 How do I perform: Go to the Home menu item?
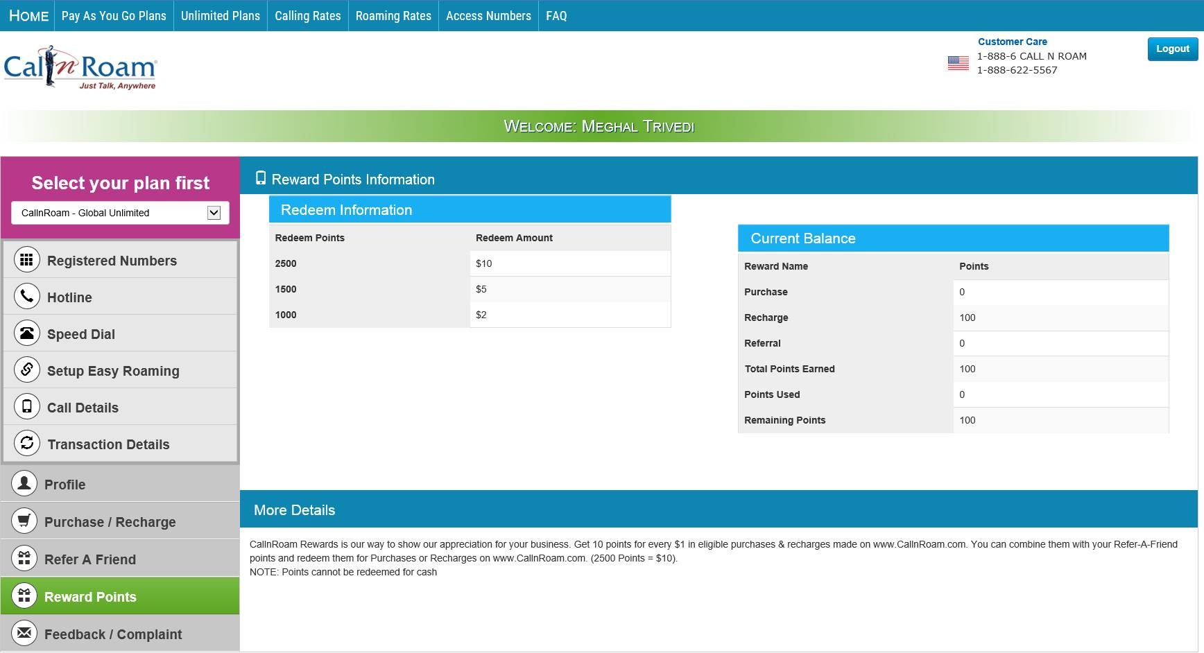28,15
